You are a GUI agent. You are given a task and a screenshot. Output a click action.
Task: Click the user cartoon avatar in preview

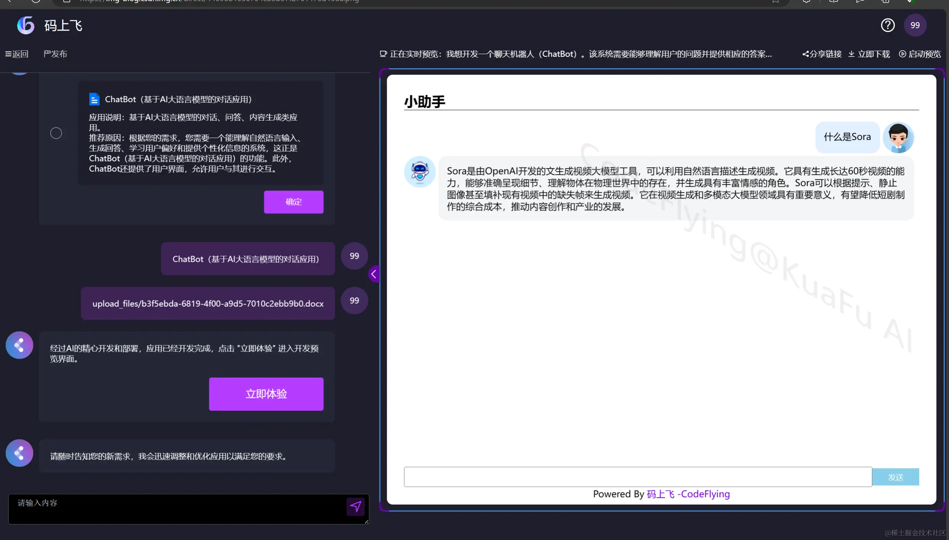898,138
